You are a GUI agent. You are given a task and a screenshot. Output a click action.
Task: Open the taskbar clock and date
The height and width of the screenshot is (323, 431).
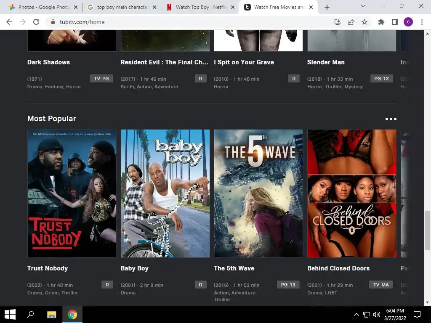pos(395,315)
